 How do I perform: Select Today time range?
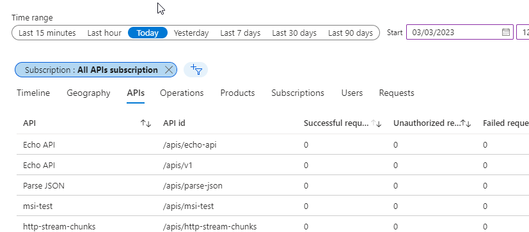tap(148, 33)
